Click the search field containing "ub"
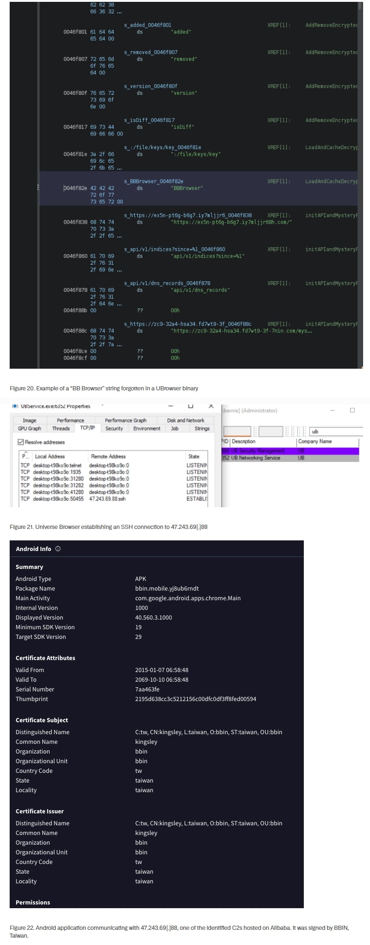Viewport: 370px width, 945px height. [x=336, y=431]
